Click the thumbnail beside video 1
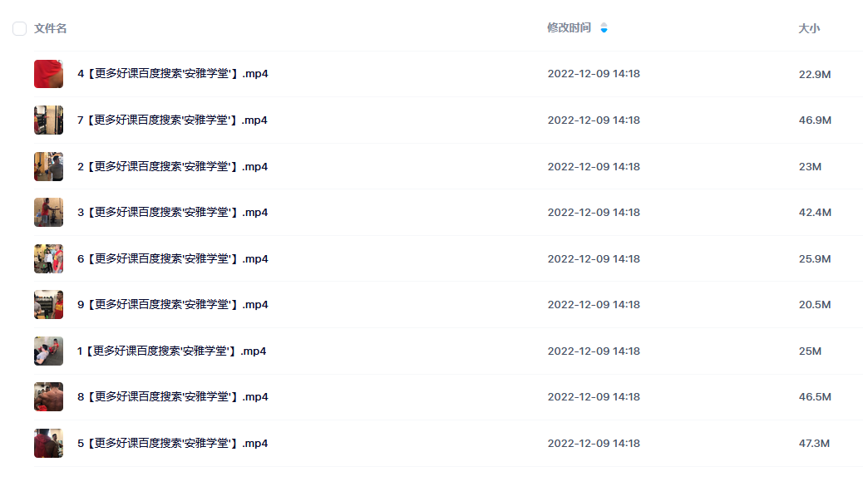Viewport: 863px width, 501px height. [x=48, y=351]
